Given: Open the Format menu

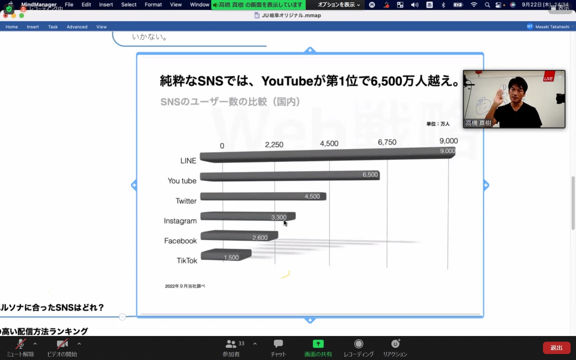Looking at the screenshot, I should point(153,5).
